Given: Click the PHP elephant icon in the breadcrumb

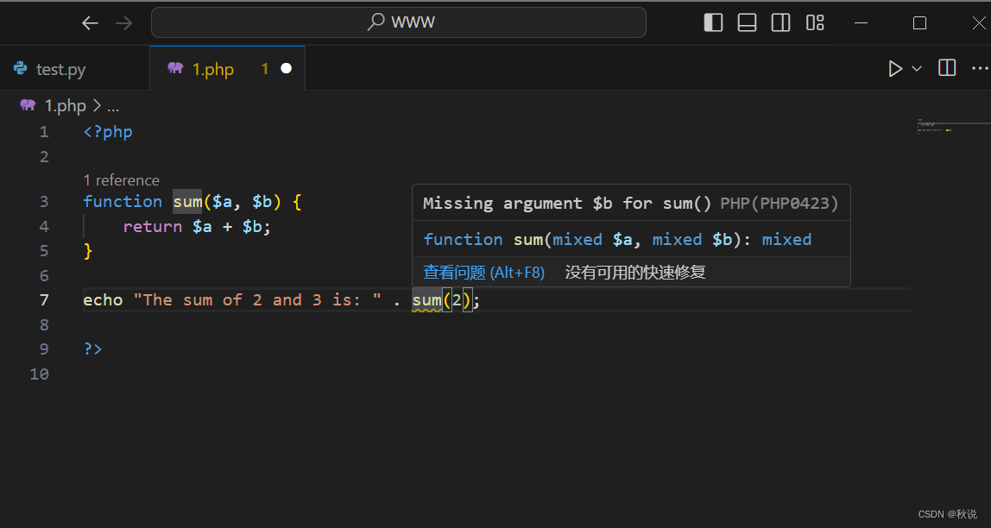Looking at the screenshot, I should pos(28,105).
